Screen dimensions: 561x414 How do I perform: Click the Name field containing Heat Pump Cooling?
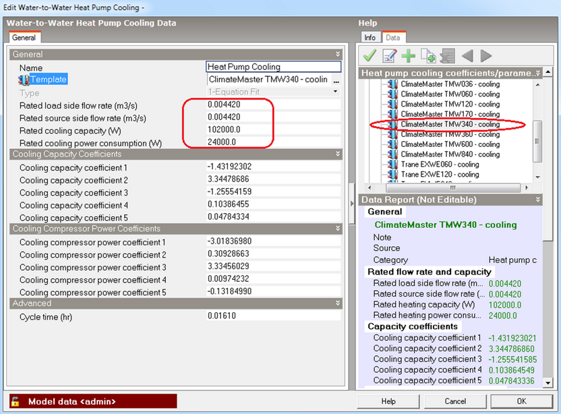[273, 67]
